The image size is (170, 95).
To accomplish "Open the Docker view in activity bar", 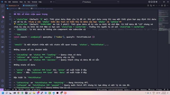I will (x=3, y=47).
